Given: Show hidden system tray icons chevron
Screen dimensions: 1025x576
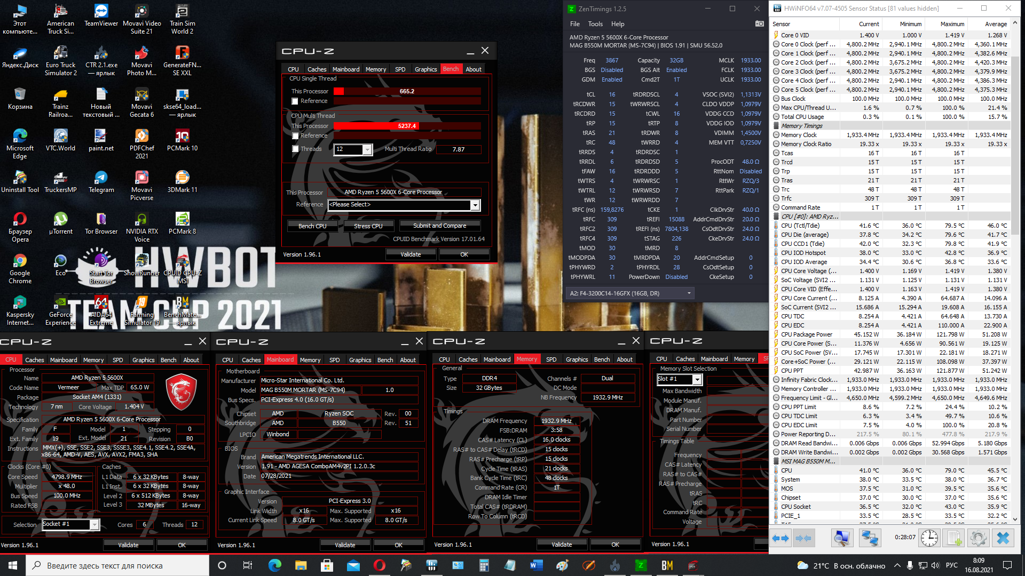Looking at the screenshot, I should point(897,565).
